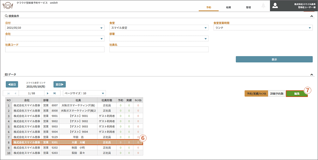Collapse the 検索条件 search panel
Image resolution: width=318 pixels, height=160 pixels.
pyautogui.click(x=312, y=16)
